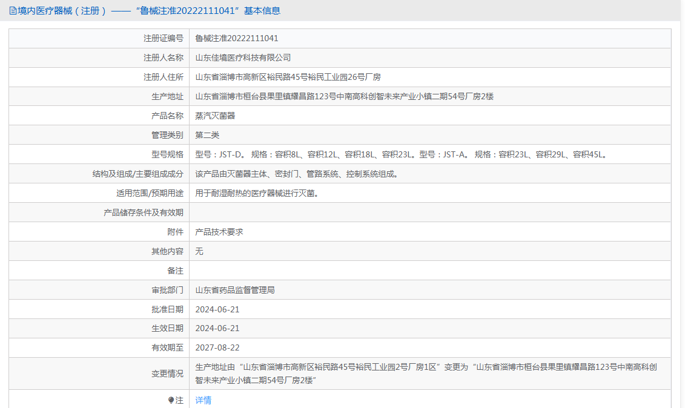Click registrant name 山东佳境医疗科技有限公司
The image size is (685, 408).
pos(243,58)
